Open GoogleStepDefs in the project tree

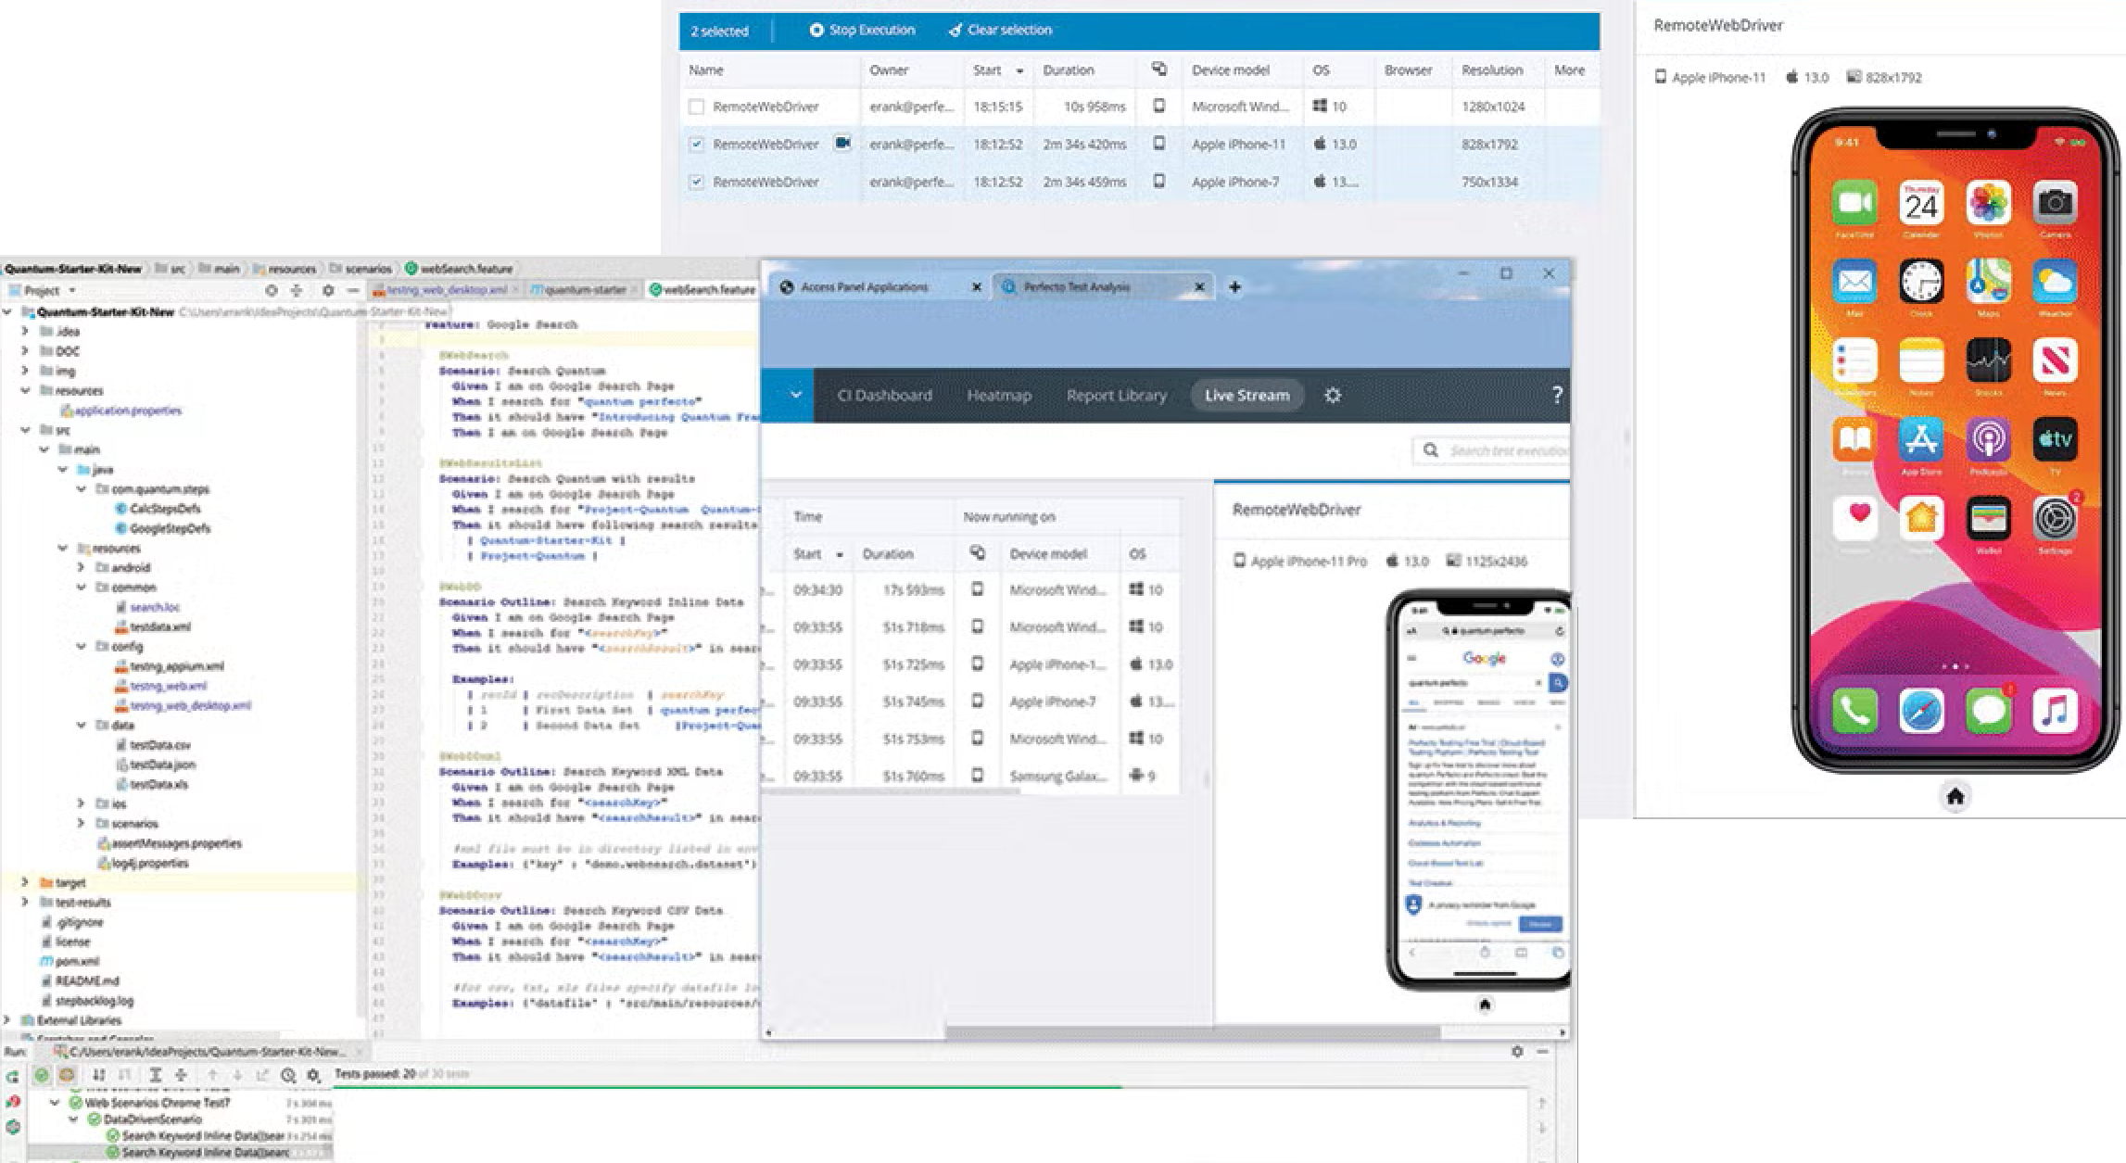(x=162, y=528)
